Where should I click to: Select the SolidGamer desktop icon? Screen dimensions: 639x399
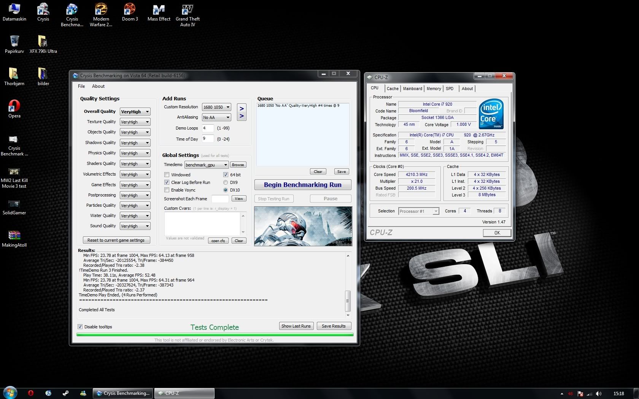[x=14, y=207]
